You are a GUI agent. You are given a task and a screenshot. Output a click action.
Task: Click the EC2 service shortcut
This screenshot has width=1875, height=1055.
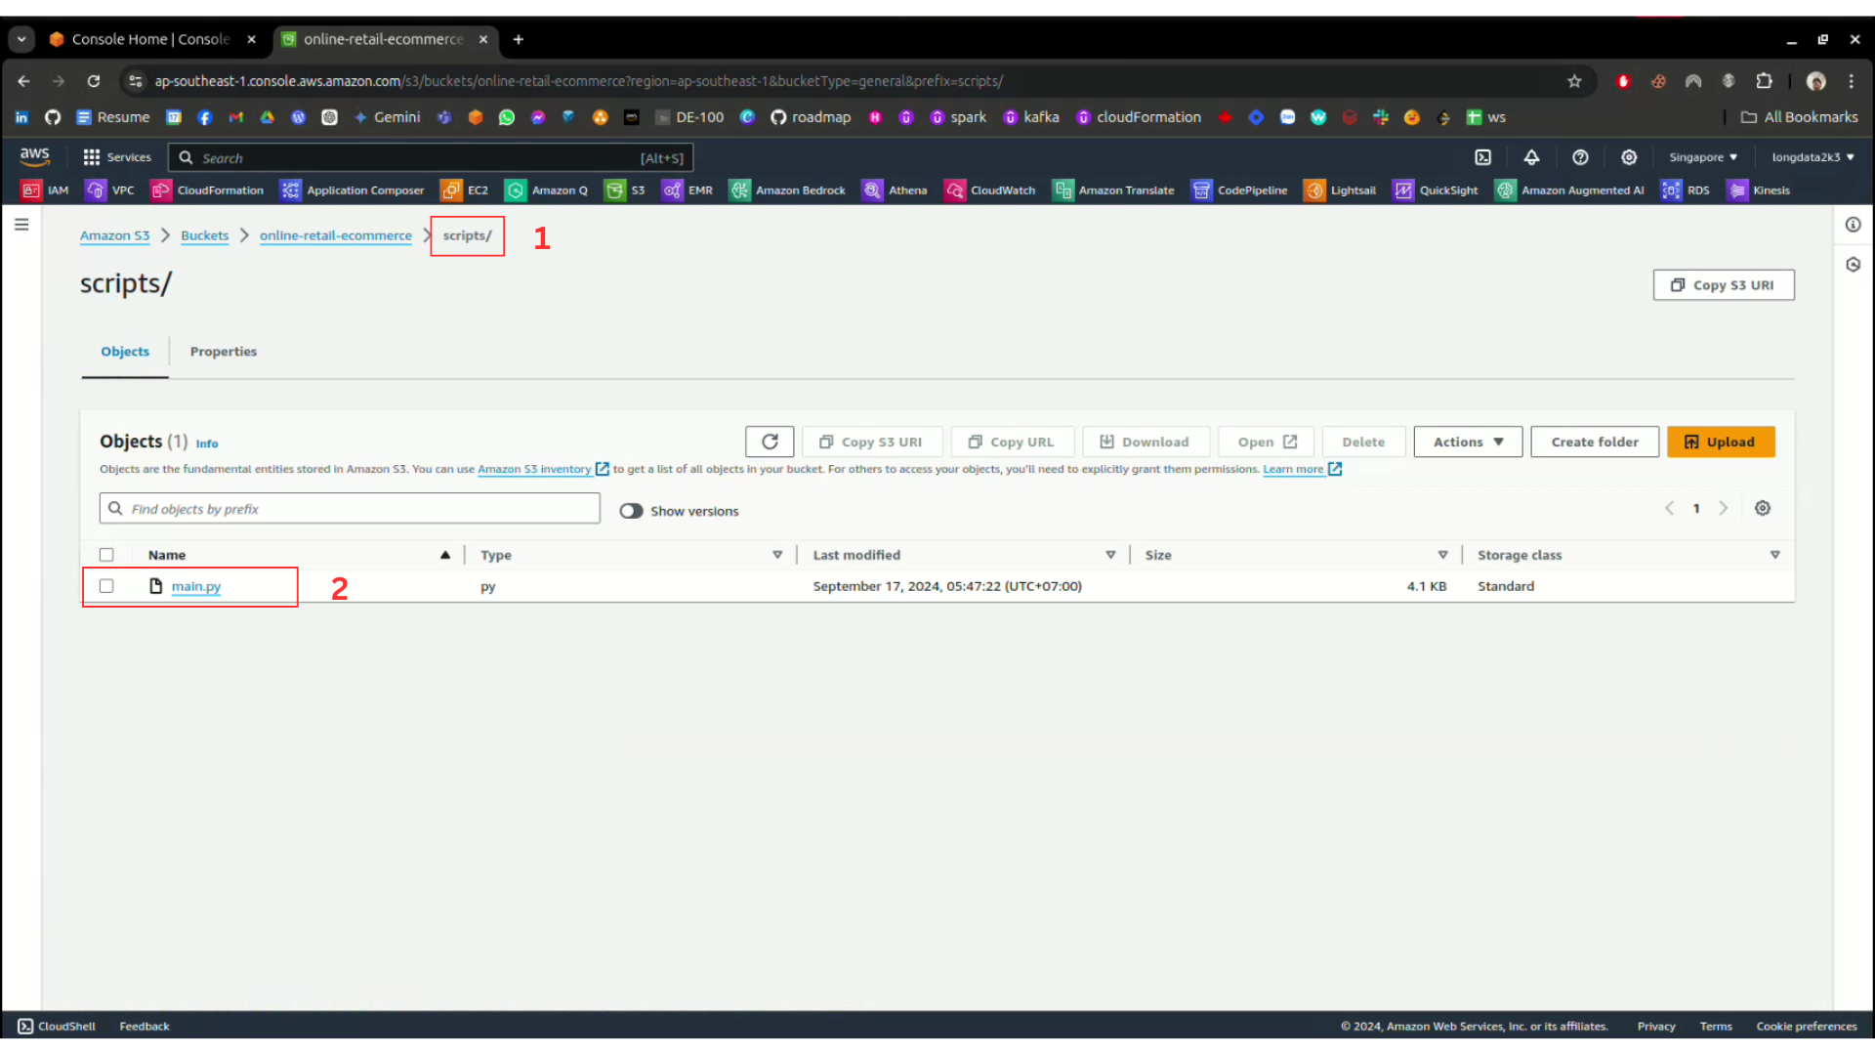465,190
